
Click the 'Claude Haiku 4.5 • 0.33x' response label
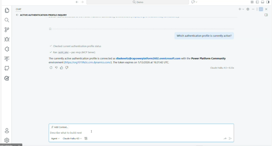pyautogui.click(x=222, y=68)
